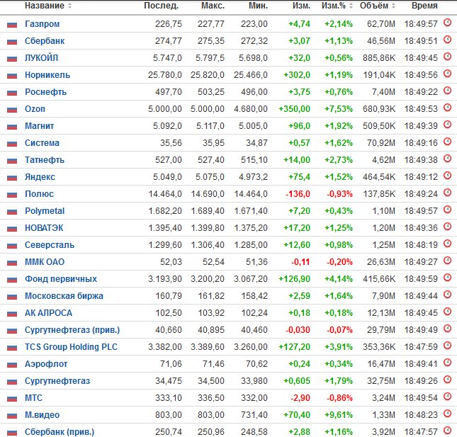Click the clock icon in the Система row
This screenshot has height=437, width=457.
pyautogui.click(x=447, y=142)
